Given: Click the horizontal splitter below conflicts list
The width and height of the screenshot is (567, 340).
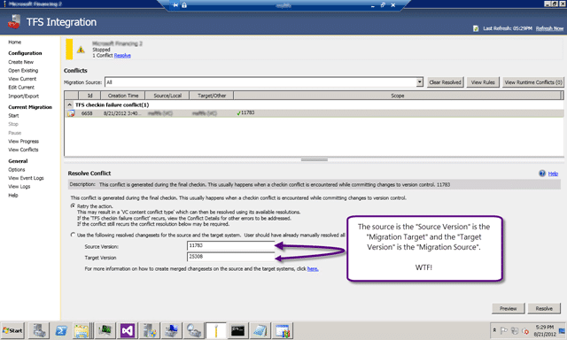Looking at the screenshot, I should pos(314,159).
